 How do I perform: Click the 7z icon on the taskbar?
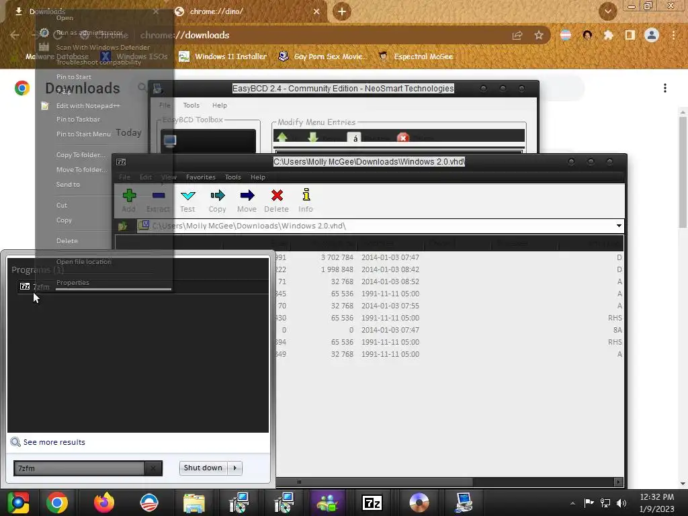(x=372, y=503)
